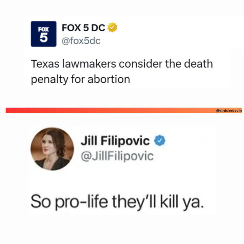Click the word 'kill' in the reply
This screenshot has width=244, height=244.
coord(169,201)
